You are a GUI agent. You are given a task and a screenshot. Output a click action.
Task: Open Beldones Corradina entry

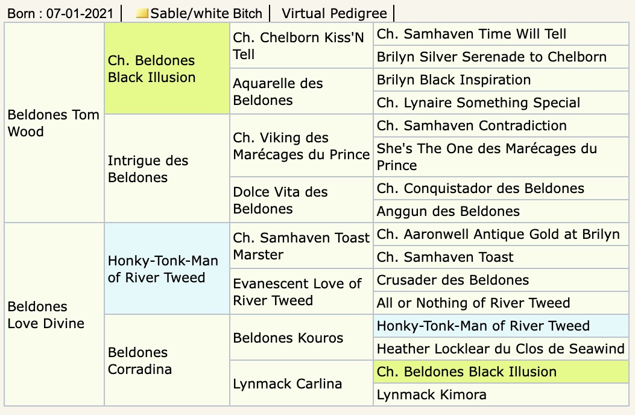point(140,361)
